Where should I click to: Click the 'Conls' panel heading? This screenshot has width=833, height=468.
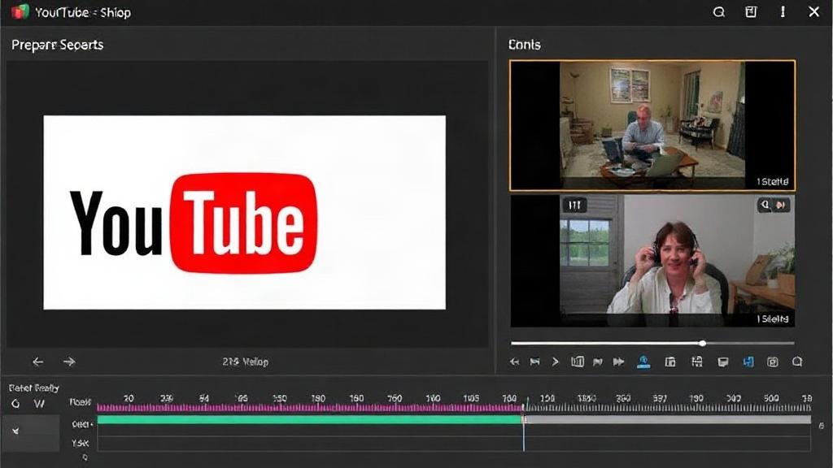pyautogui.click(x=525, y=45)
